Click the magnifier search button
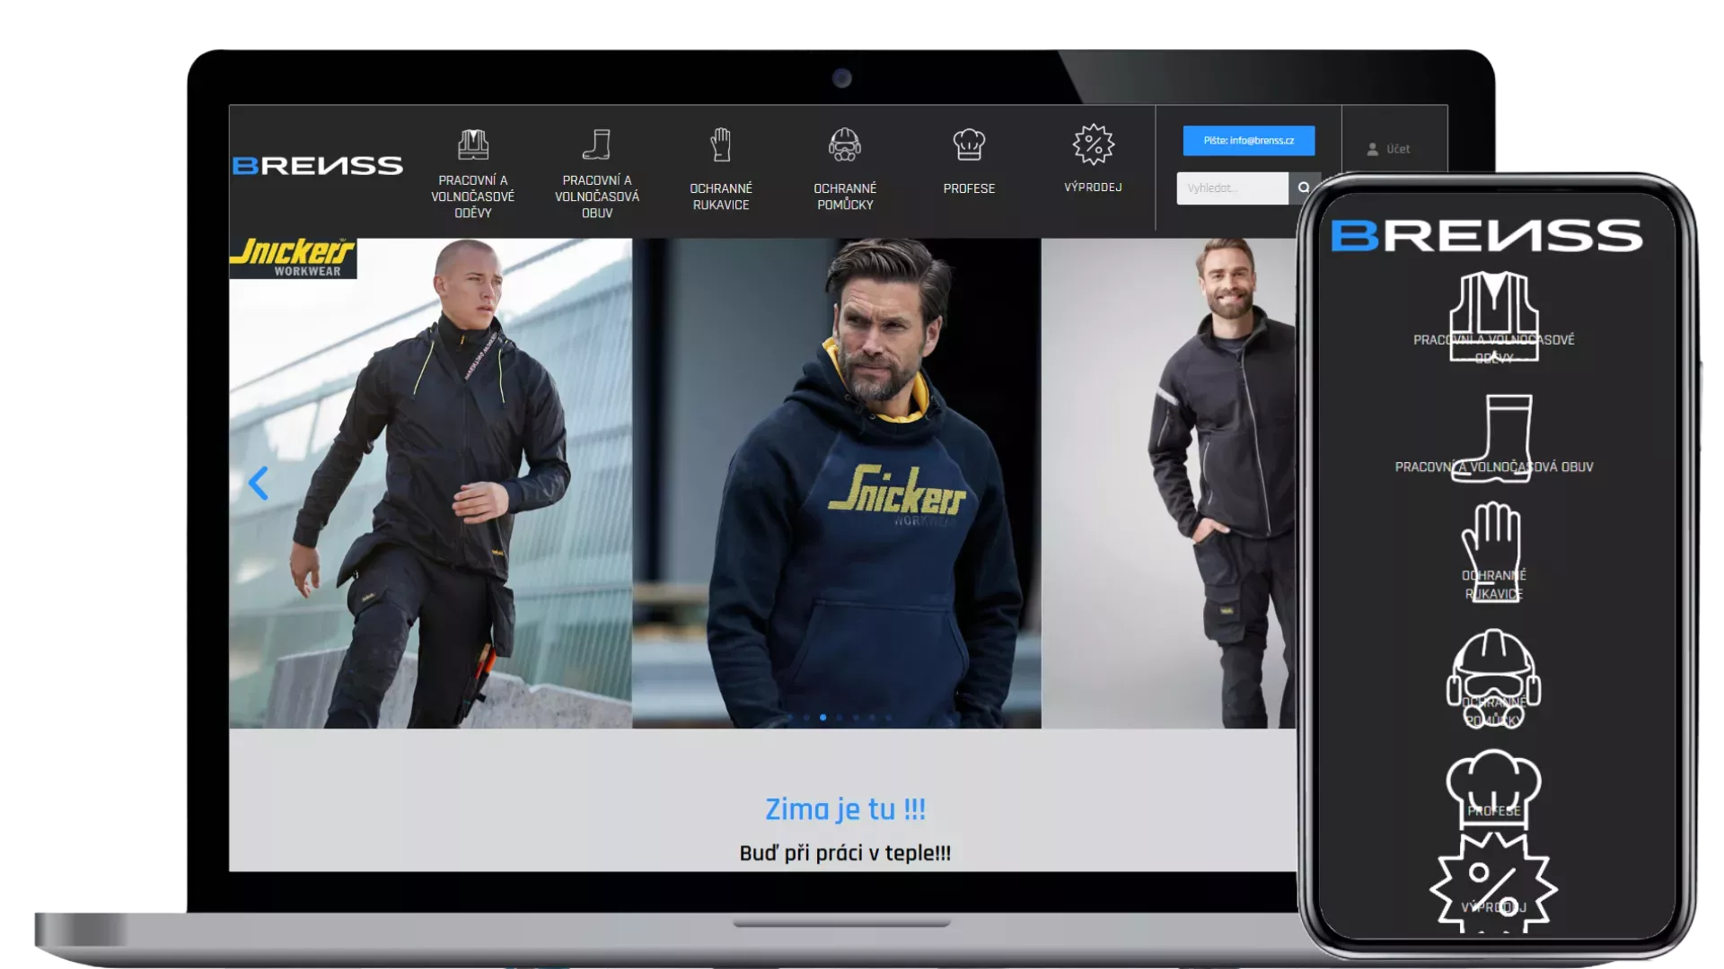The image size is (1724, 969). click(1303, 188)
